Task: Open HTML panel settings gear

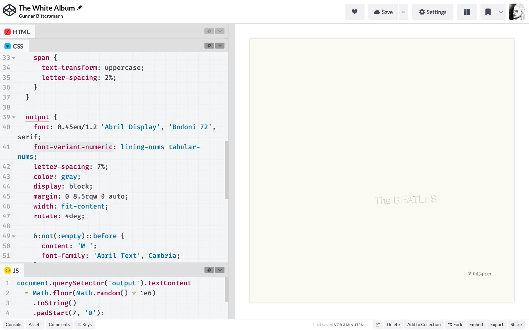Action: [209, 31]
